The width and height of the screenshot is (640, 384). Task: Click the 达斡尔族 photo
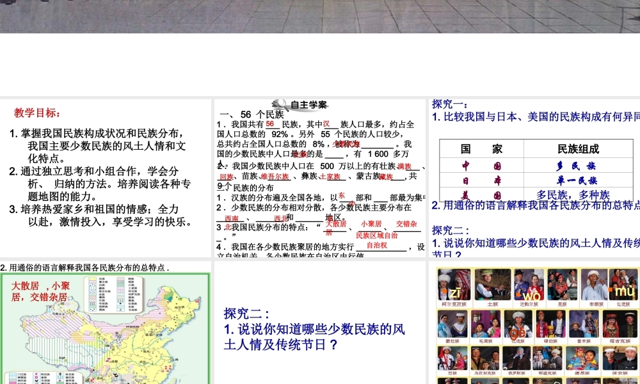point(529,284)
